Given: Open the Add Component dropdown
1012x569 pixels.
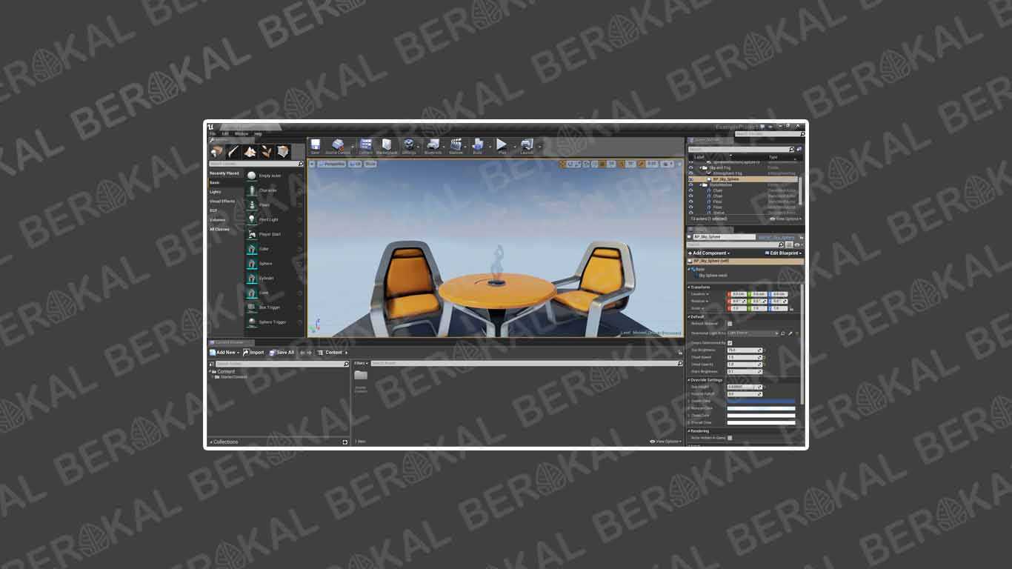Looking at the screenshot, I should coord(709,253).
